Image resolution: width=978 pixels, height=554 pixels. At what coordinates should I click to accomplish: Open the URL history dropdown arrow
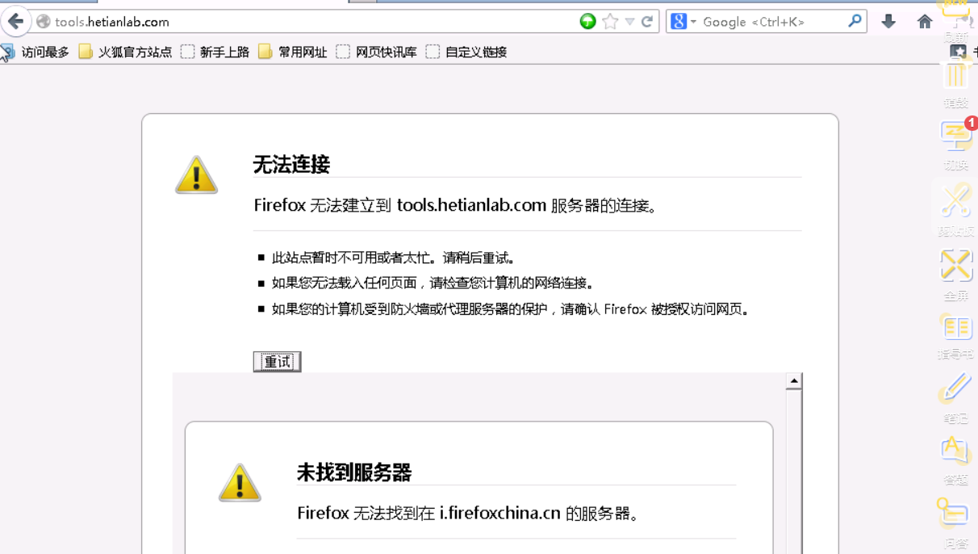click(x=629, y=22)
